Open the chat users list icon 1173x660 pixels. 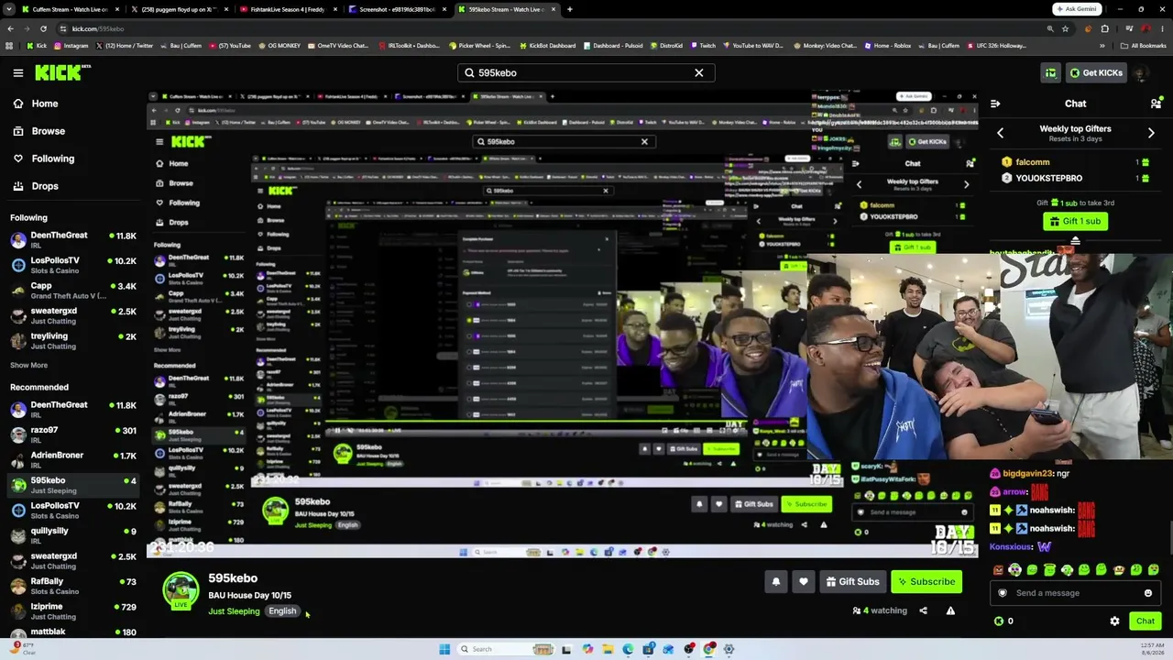click(1156, 104)
